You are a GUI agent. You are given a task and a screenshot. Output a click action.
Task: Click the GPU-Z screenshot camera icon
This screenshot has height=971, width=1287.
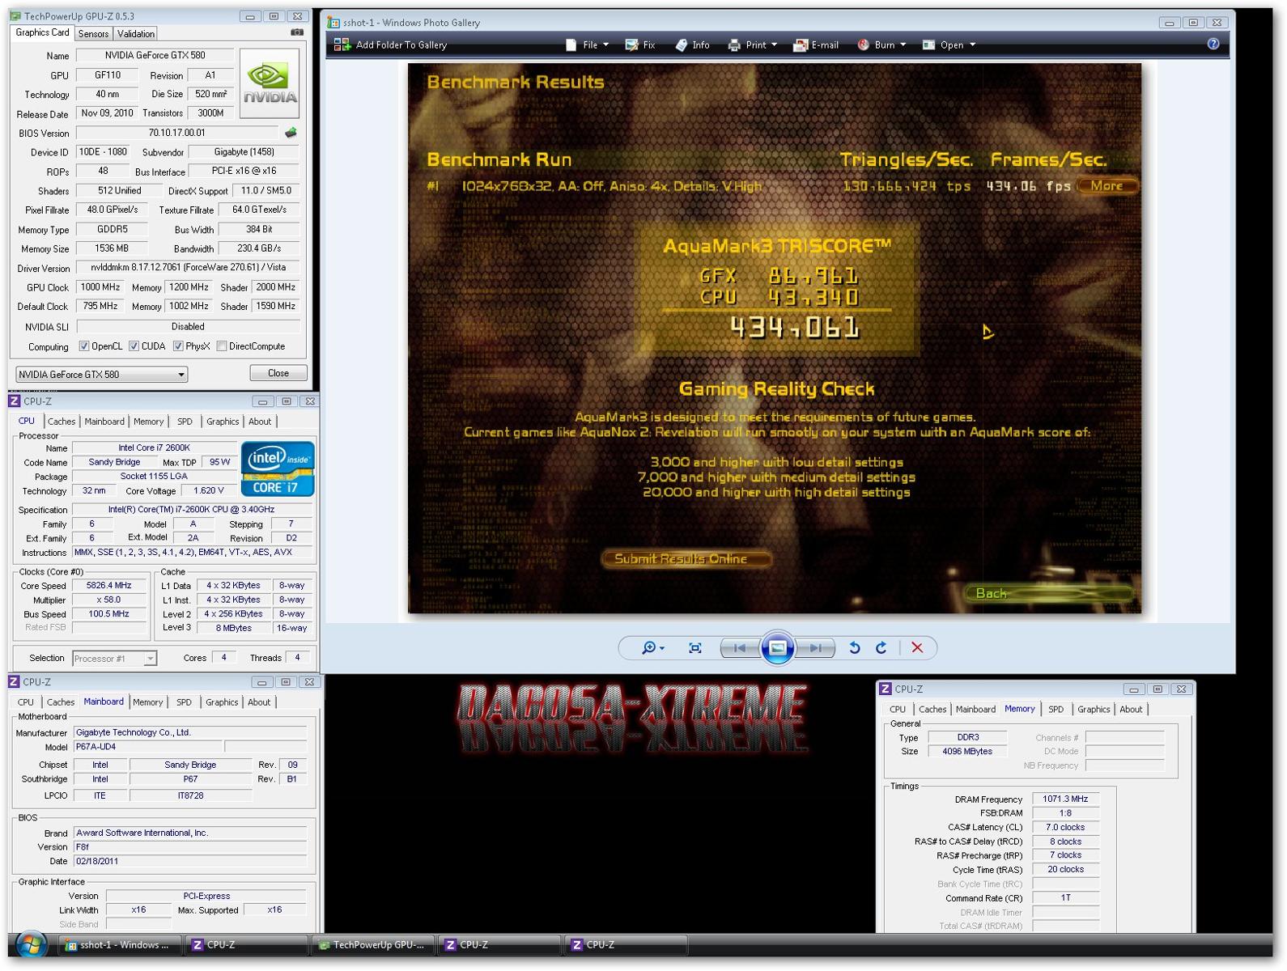[297, 33]
